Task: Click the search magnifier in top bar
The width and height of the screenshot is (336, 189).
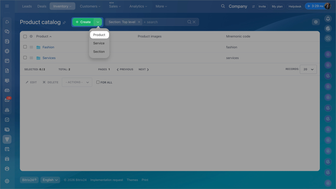Action: coord(223,6)
